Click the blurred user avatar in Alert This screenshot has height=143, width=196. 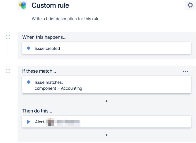50,122
